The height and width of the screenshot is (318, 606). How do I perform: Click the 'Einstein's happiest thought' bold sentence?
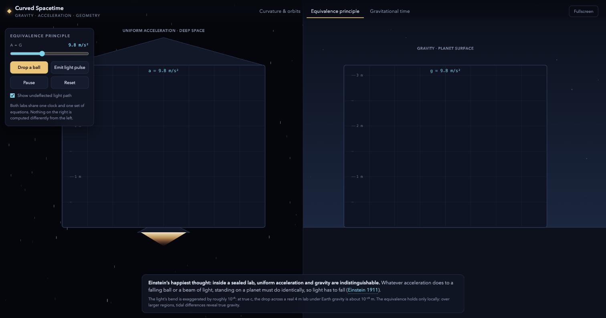(x=264, y=283)
